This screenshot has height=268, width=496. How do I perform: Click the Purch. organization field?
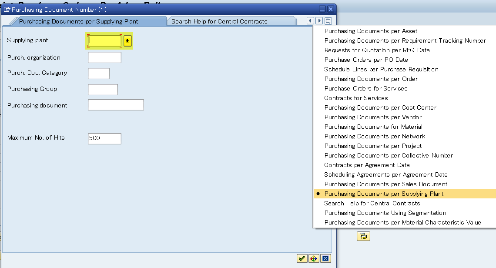click(104, 57)
